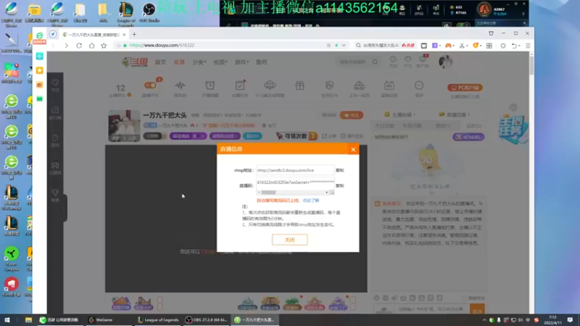Image resolution: width=580 pixels, height=326 pixels.
Task: Click the Douyu logo
Action: [x=135, y=62]
